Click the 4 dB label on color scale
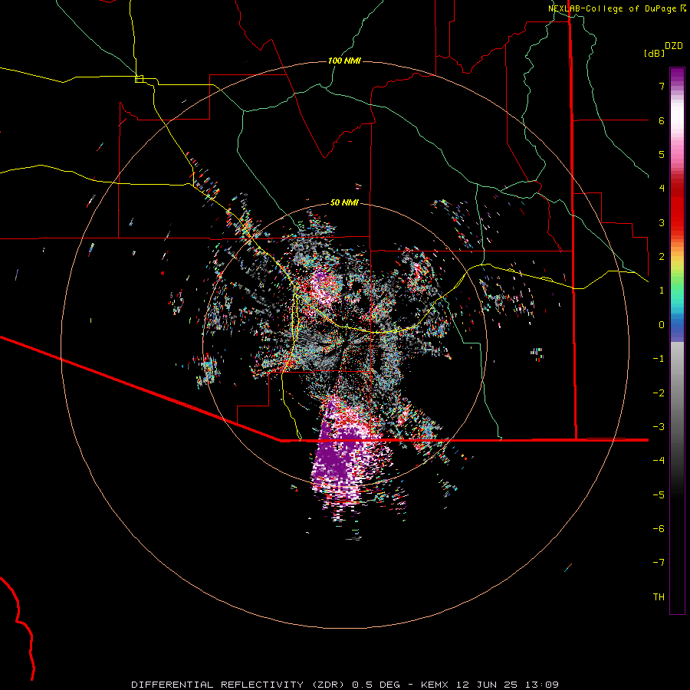Viewport: 690px width, 690px height. [662, 189]
